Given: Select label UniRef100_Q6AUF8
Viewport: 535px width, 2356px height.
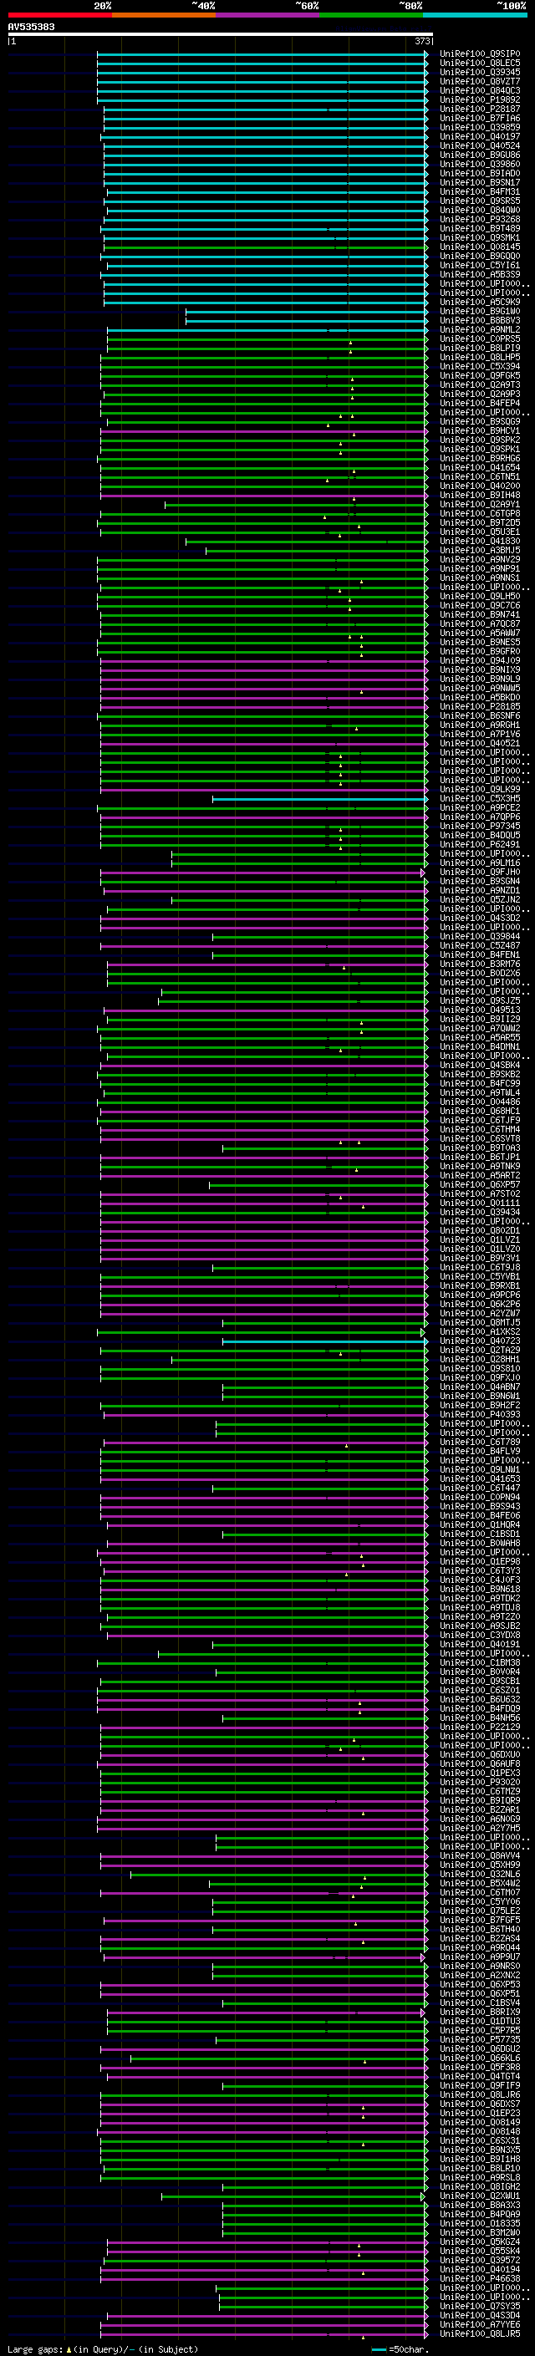Looking at the screenshot, I should click(480, 1763).
